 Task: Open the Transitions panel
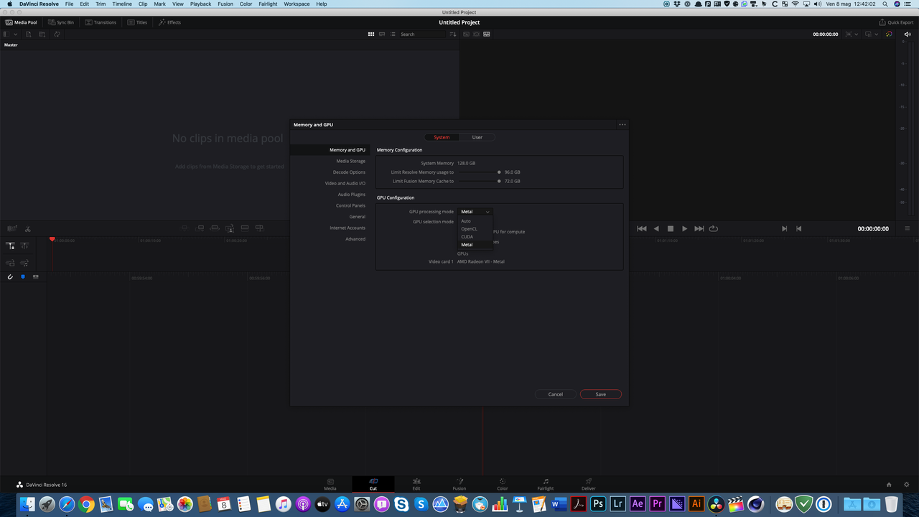(x=101, y=22)
